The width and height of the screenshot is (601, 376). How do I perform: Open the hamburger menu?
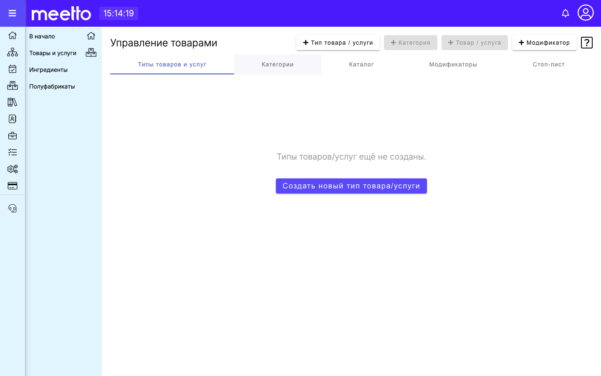click(x=12, y=13)
